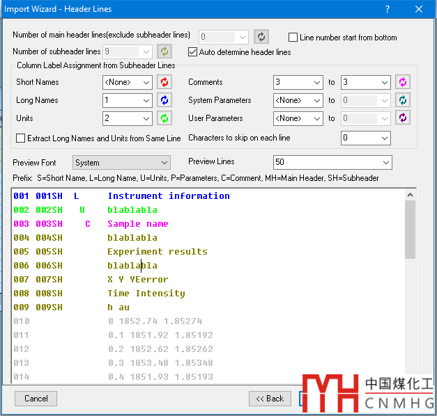Click red refresh icon for Short Names

(164, 82)
